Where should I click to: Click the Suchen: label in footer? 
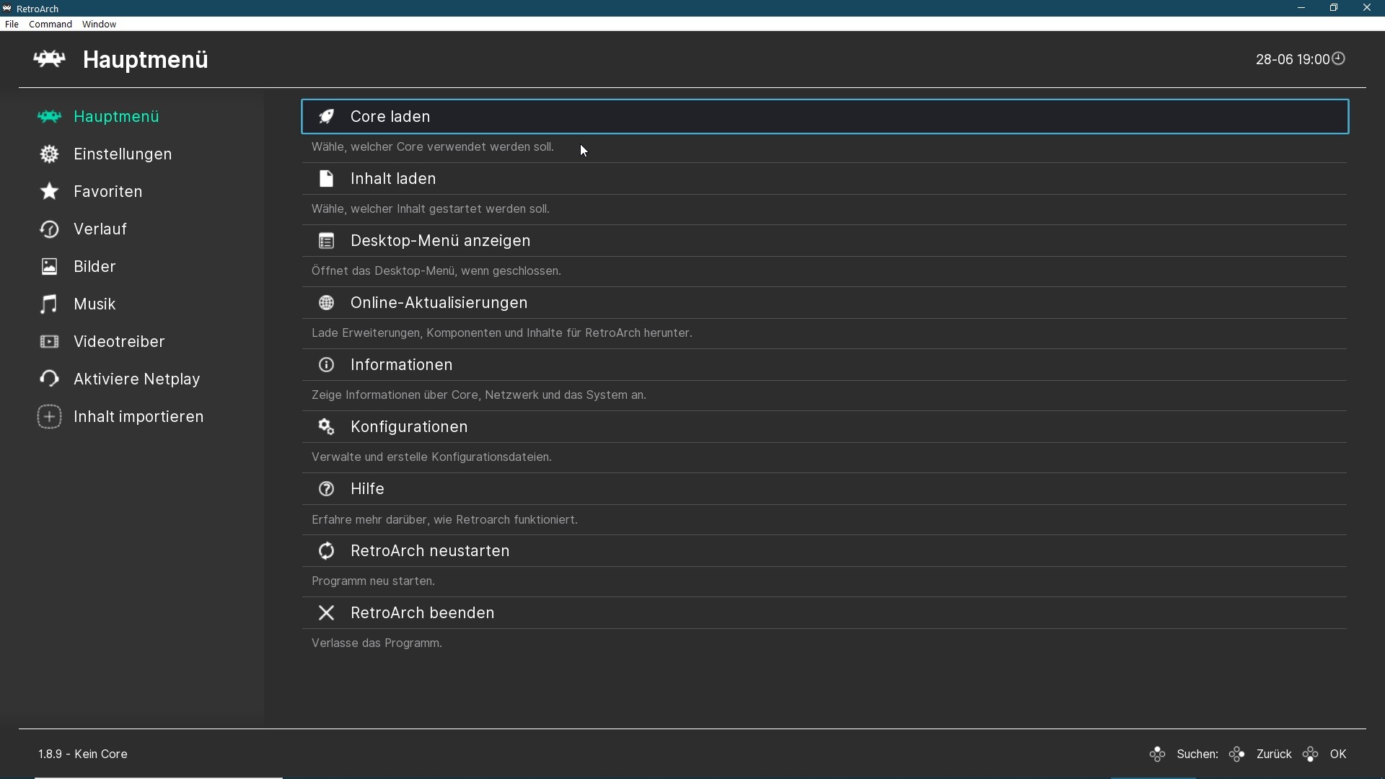[1197, 754]
